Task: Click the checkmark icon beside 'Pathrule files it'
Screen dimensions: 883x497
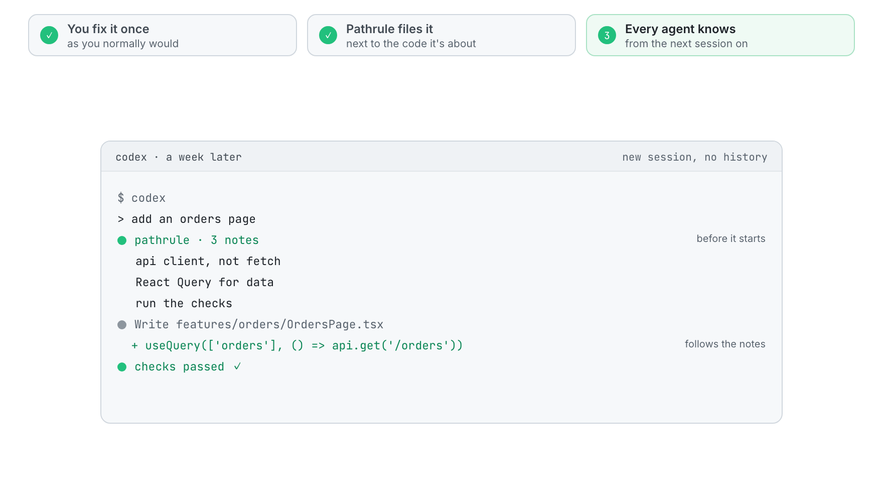Action: [x=328, y=35]
